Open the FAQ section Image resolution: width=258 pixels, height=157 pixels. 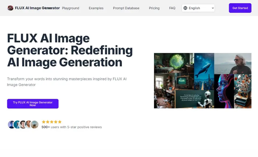(x=172, y=8)
